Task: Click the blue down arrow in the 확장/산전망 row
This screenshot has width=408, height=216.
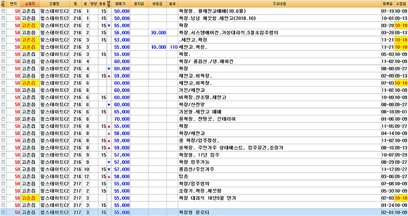Action: pos(109,105)
